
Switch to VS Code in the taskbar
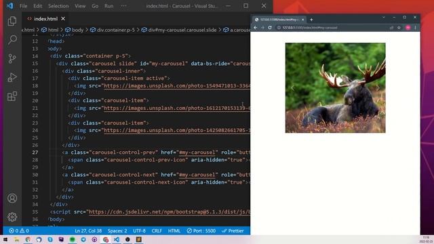point(117,239)
